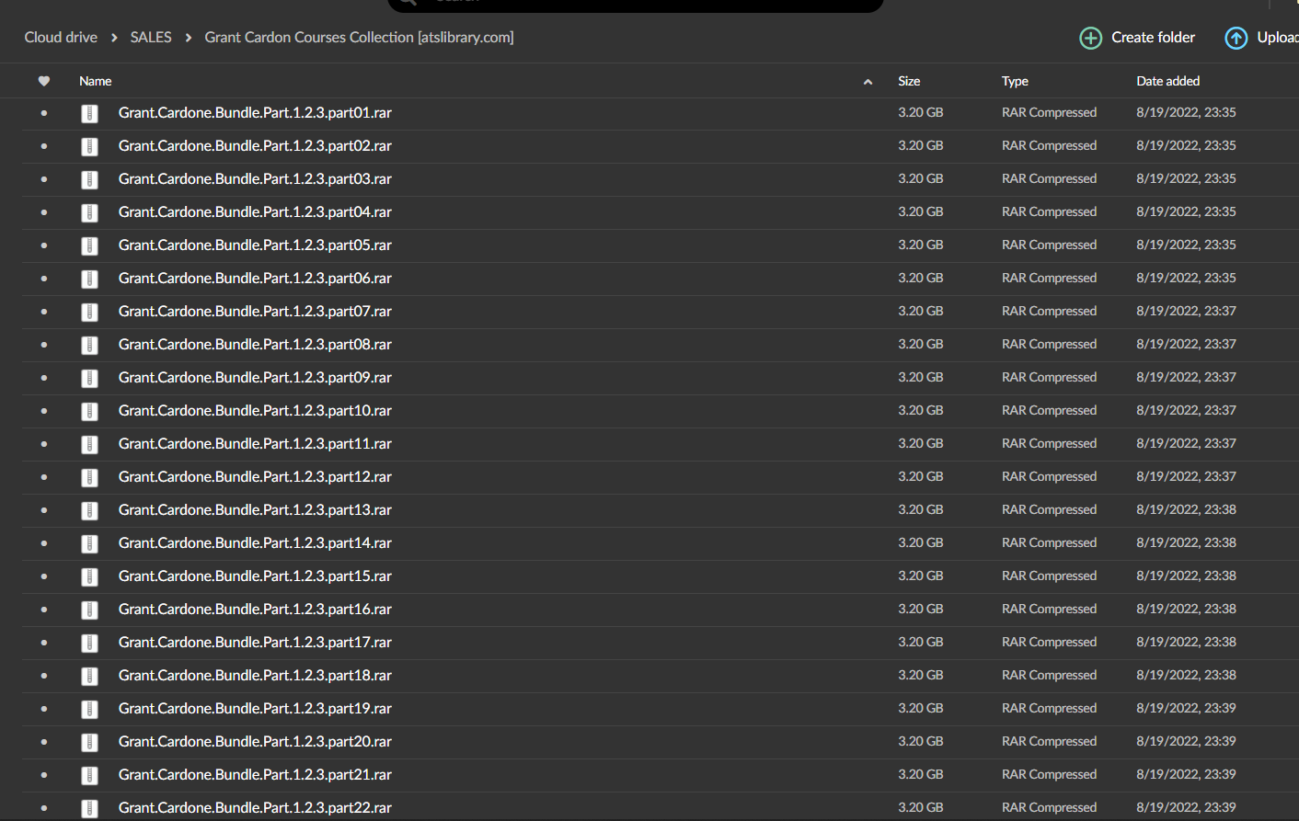Open the SALES breadcrumb folder
1299x821 pixels.
[x=151, y=38]
